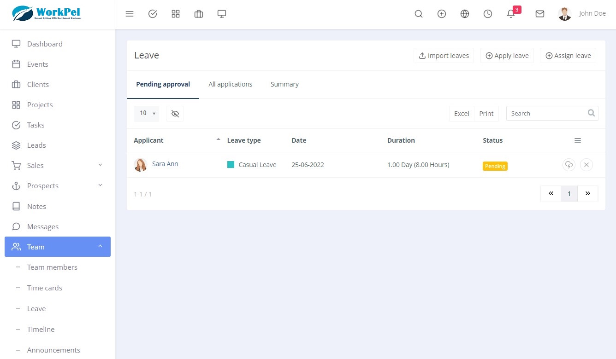The width and height of the screenshot is (616, 359).
Task: Open the monitor icon in top bar
Action: tap(222, 14)
